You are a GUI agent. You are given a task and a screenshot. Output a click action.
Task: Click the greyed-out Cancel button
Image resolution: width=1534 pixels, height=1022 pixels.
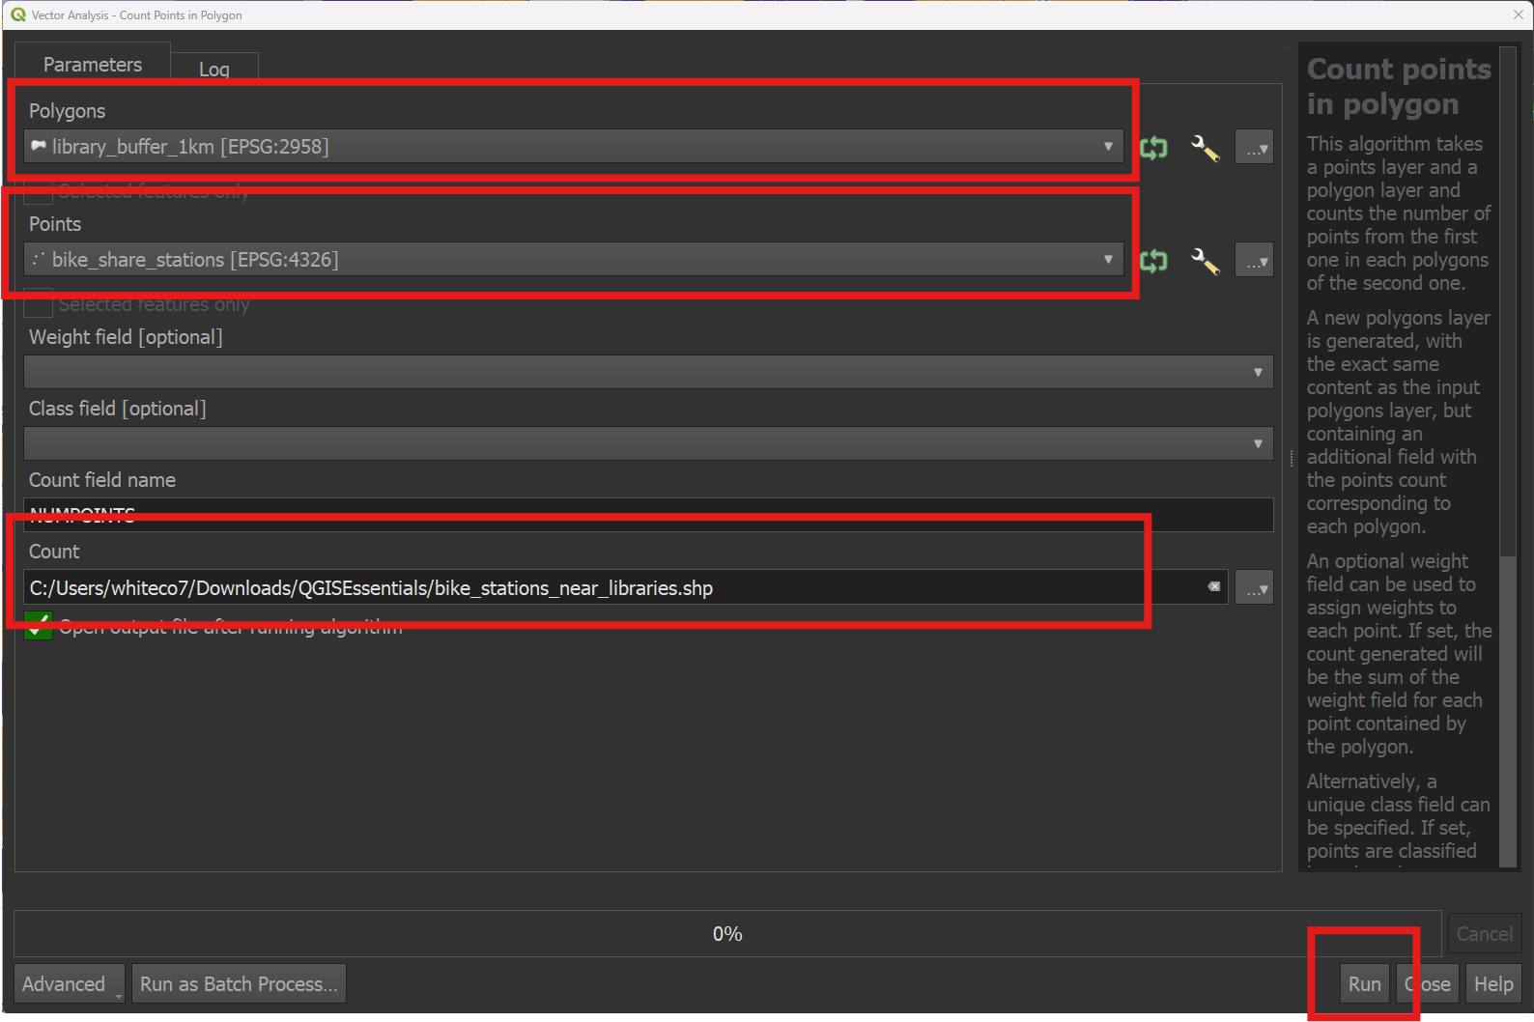1485,933
